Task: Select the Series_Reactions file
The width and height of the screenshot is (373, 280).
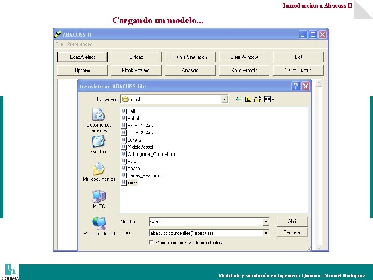Action: tap(142, 175)
